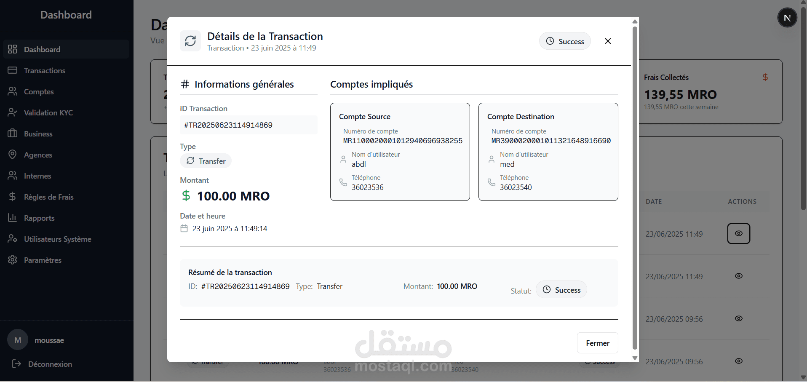807x382 pixels.
Task: Click the destination phone number 36023540
Action: pyautogui.click(x=516, y=187)
